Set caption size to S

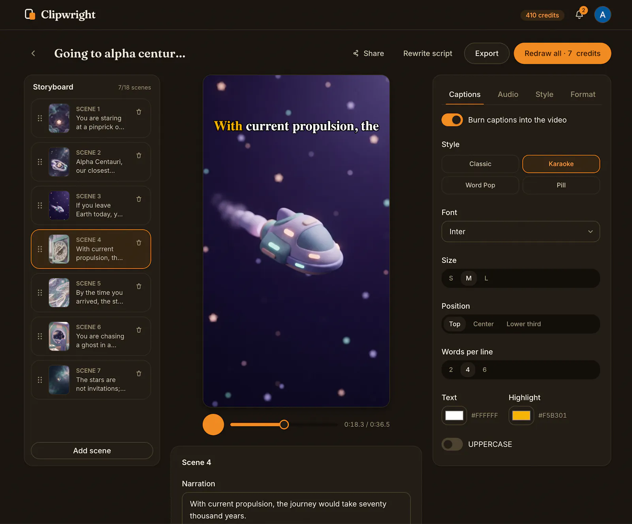pyautogui.click(x=451, y=278)
